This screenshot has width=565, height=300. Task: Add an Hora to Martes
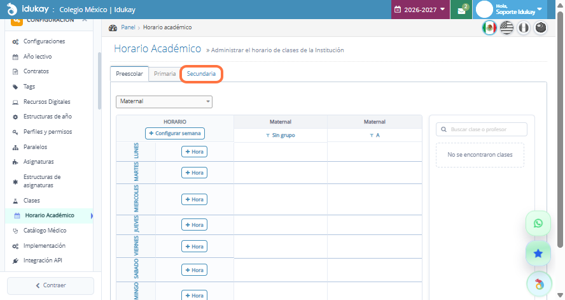(194, 173)
